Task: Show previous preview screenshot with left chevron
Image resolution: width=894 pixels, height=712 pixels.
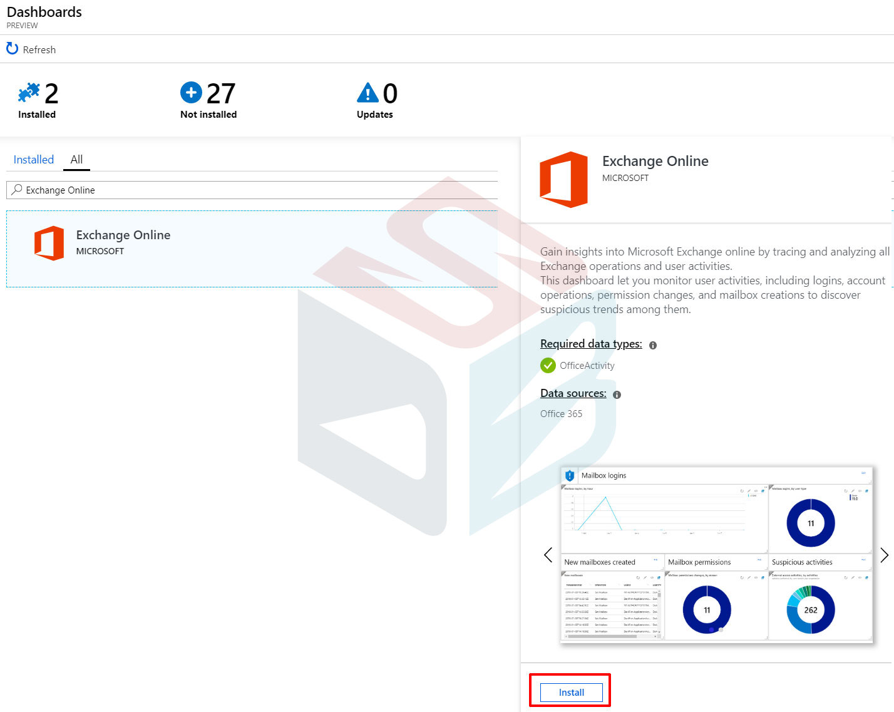Action: tap(548, 555)
